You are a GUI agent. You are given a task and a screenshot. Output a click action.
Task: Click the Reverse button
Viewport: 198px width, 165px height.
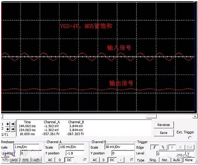164,125
